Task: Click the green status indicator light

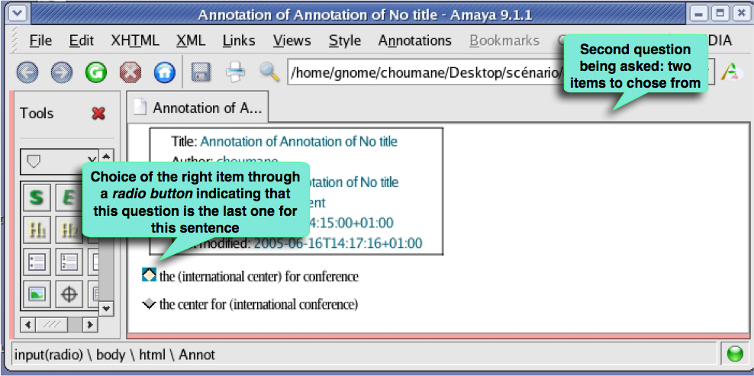Action: click(734, 355)
